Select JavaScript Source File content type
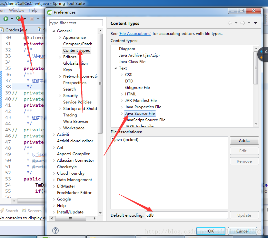 (145, 120)
